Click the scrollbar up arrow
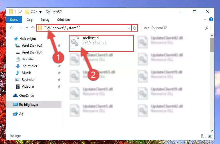This screenshot has height=144, width=220. coord(212,36)
